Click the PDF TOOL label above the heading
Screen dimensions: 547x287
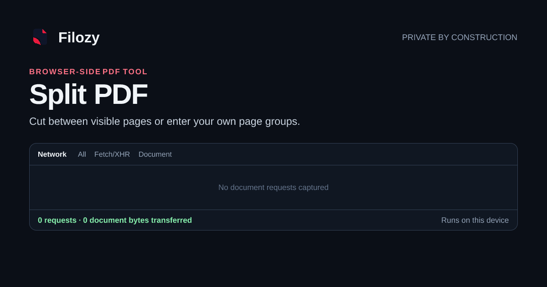coord(125,72)
